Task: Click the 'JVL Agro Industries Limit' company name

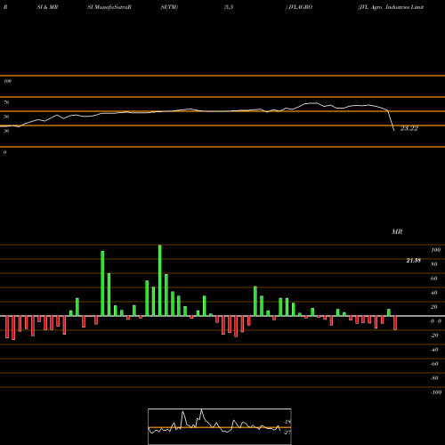Action: [x=391, y=7]
